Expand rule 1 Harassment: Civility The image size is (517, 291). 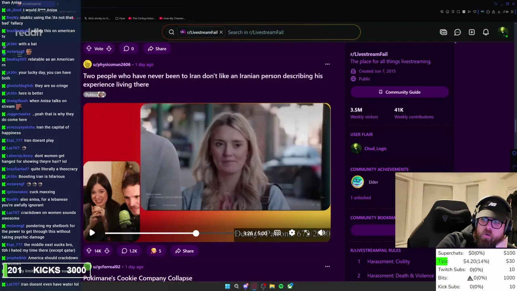[389, 261]
